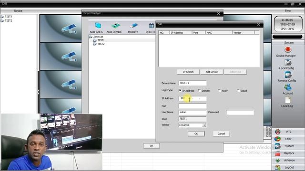This screenshot has width=305, height=171.
Task: Select TEST2 device in left Device list
Action: click(x=9, y=20)
